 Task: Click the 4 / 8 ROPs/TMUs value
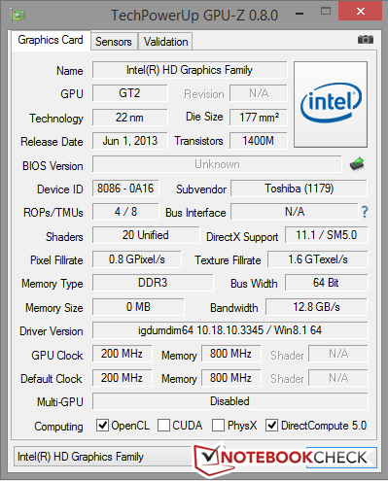tap(125, 212)
